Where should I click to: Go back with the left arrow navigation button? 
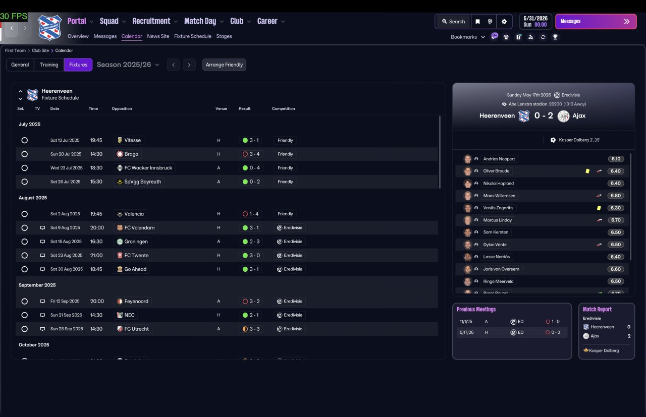pos(12,28)
